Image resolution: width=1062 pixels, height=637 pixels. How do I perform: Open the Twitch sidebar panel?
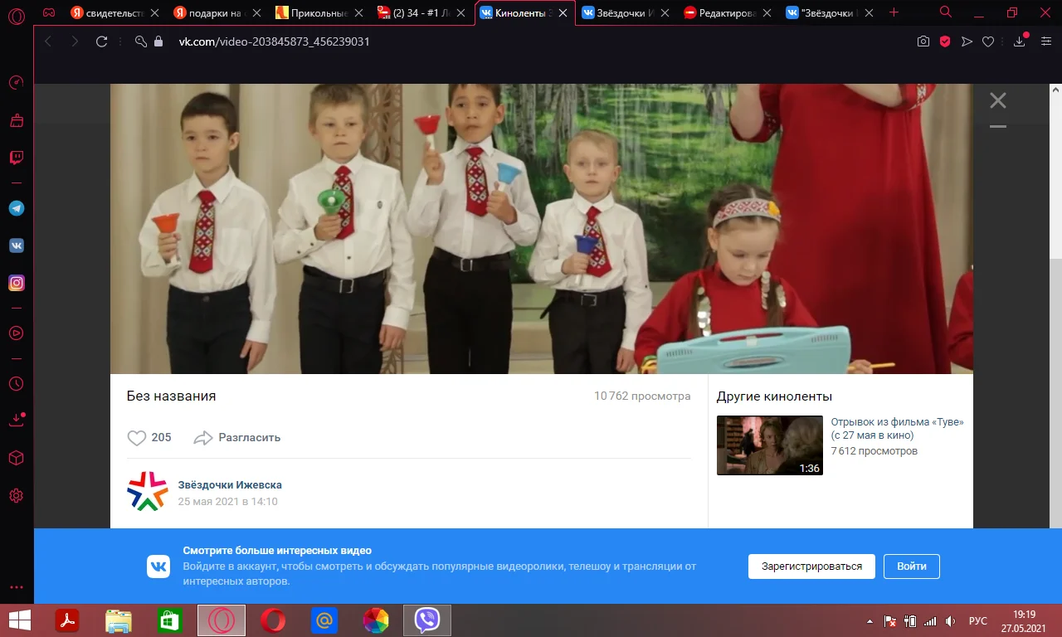pyautogui.click(x=16, y=158)
